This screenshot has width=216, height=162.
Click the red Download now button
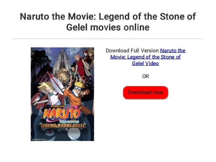pos(145,92)
